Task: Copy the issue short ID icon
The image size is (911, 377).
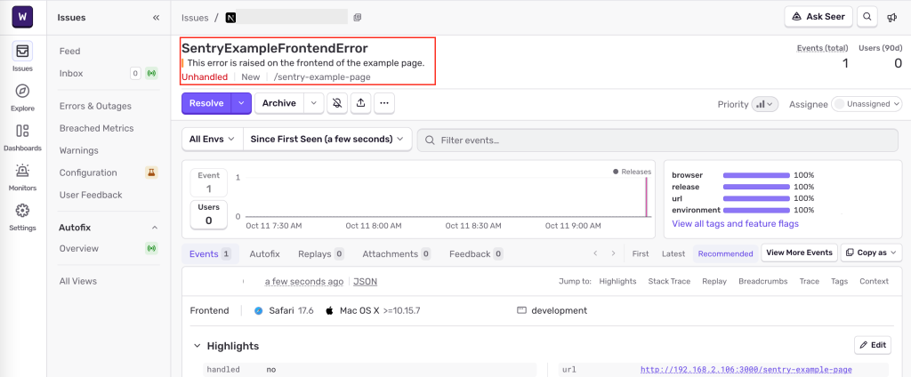Action: point(358,18)
